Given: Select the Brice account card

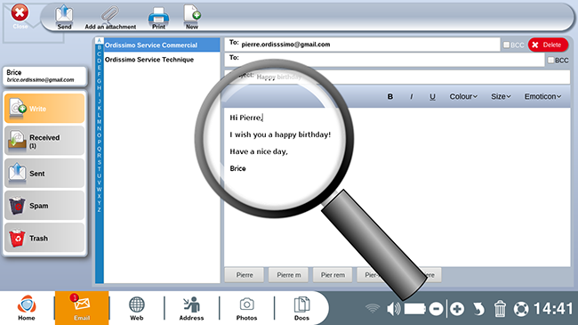Looking at the screenshot, I should coord(44,76).
